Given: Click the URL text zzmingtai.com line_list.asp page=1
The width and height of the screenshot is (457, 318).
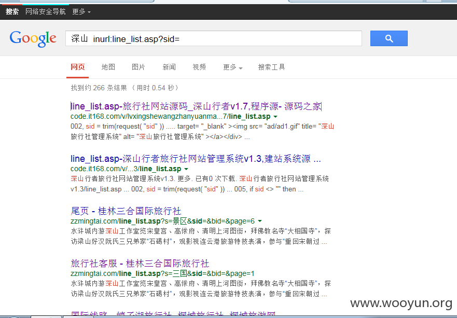Looking at the screenshot, I should point(162,273).
